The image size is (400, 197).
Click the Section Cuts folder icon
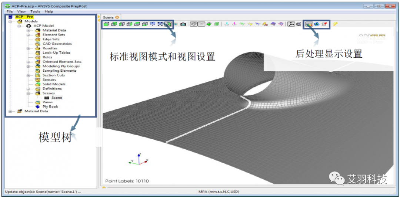(38, 75)
